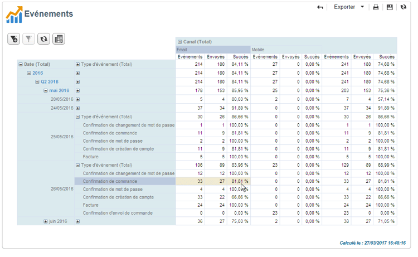The image size is (418, 257).
Task: Click Email Succès value 75,00 % in juin row
Action: pyautogui.click(x=240, y=221)
